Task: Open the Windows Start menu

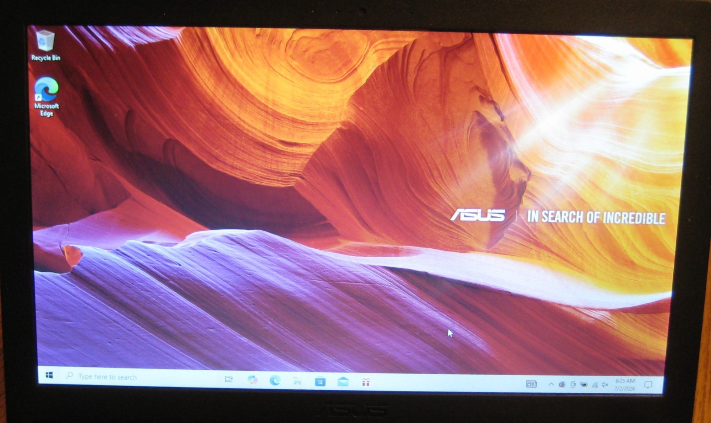Action: (49, 376)
